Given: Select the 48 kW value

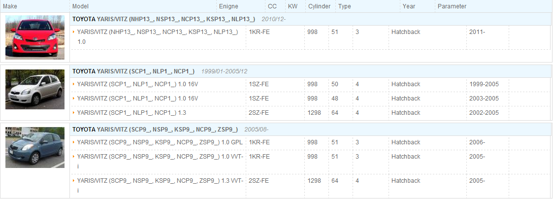Looking at the screenshot, I should [x=335, y=99].
